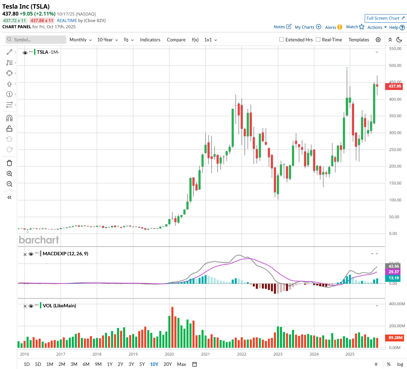Open the horizontal lines tool
Image resolution: width=407 pixels, height=369 pixels.
coord(9,105)
